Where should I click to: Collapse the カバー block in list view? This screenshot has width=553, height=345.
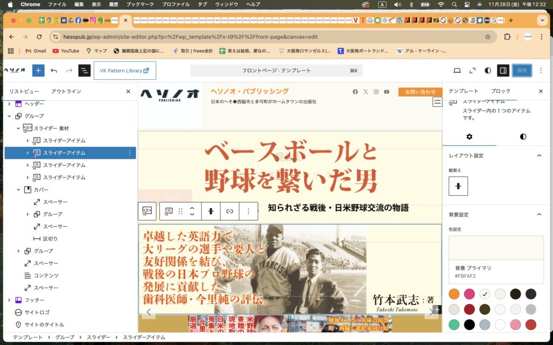pos(18,190)
